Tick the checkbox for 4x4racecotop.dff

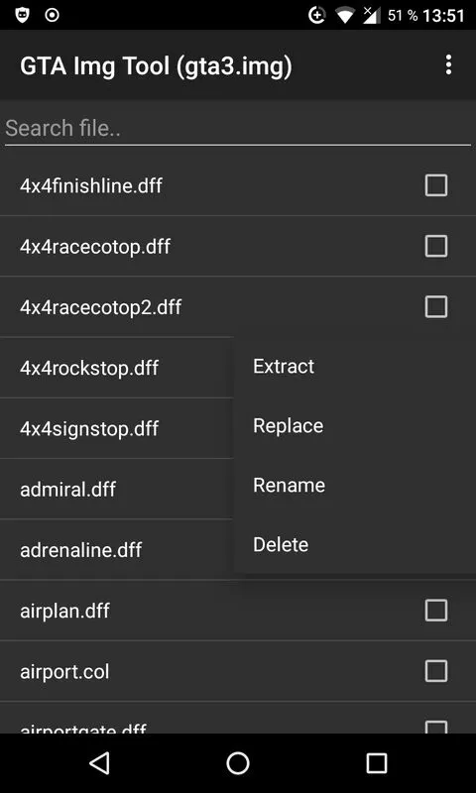point(436,246)
